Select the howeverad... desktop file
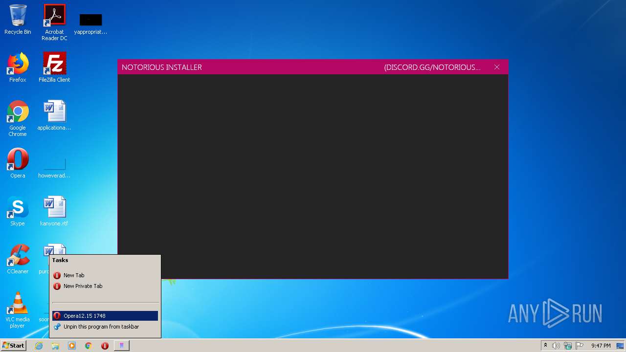The width and height of the screenshot is (626, 352). [54, 169]
